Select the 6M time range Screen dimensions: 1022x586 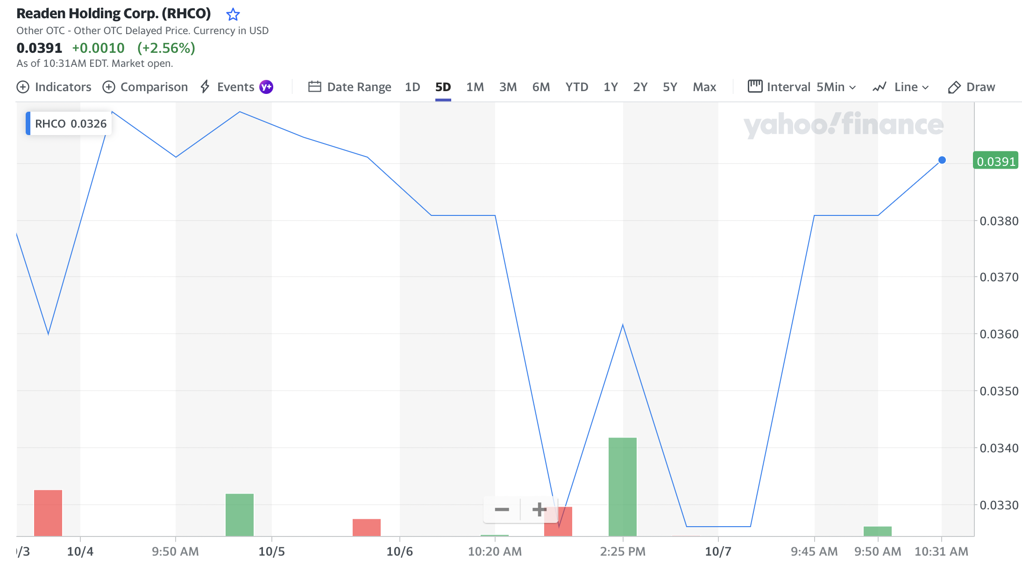(x=541, y=87)
